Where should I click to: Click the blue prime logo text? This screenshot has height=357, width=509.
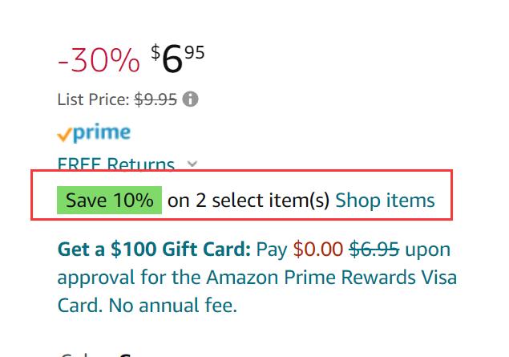102,133
